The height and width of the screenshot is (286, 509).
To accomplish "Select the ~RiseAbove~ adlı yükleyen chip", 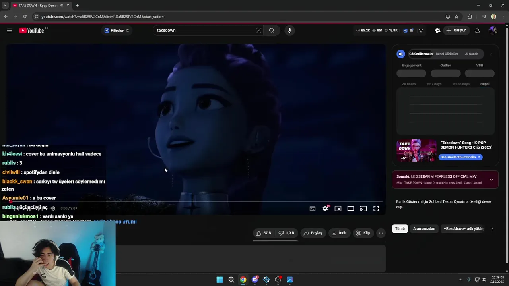I will point(463,229).
